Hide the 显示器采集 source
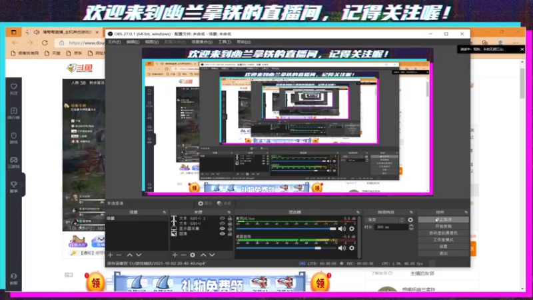The width and height of the screenshot is (533, 300). coord(222,229)
